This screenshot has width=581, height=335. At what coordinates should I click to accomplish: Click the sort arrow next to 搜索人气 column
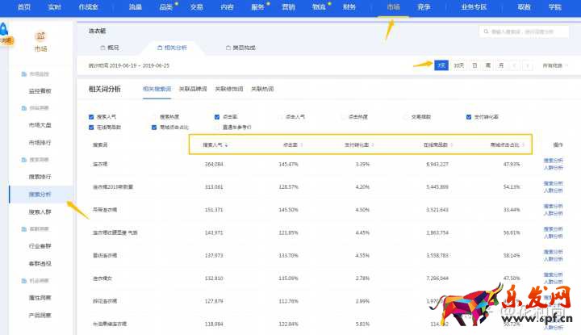(x=226, y=145)
